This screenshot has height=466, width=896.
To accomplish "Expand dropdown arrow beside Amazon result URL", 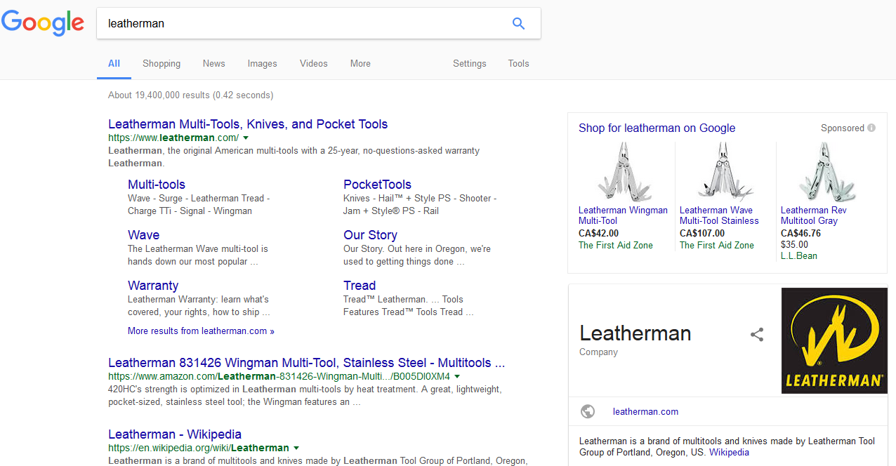I will [457, 377].
